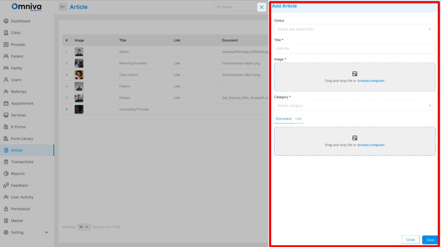This screenshot has width=441, height=247.
Task: Open the Clinics search dropdown
Action: click(x=354, y=29)
